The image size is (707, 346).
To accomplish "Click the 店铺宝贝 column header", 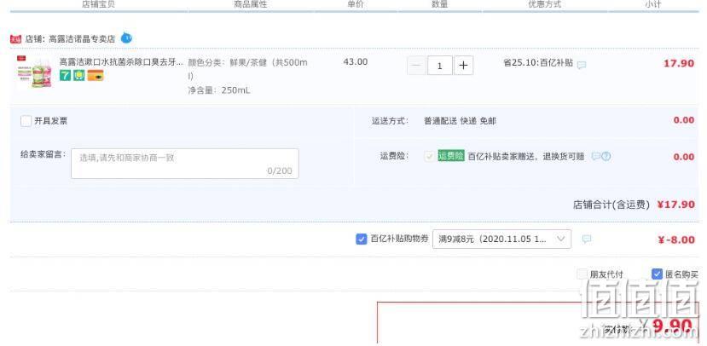I will 98,4.
